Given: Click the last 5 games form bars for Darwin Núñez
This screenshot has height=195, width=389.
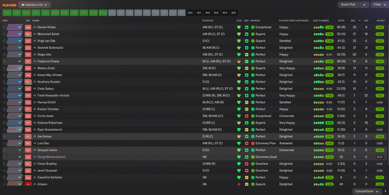Looking at the screenshot, I should click(319, 27).
